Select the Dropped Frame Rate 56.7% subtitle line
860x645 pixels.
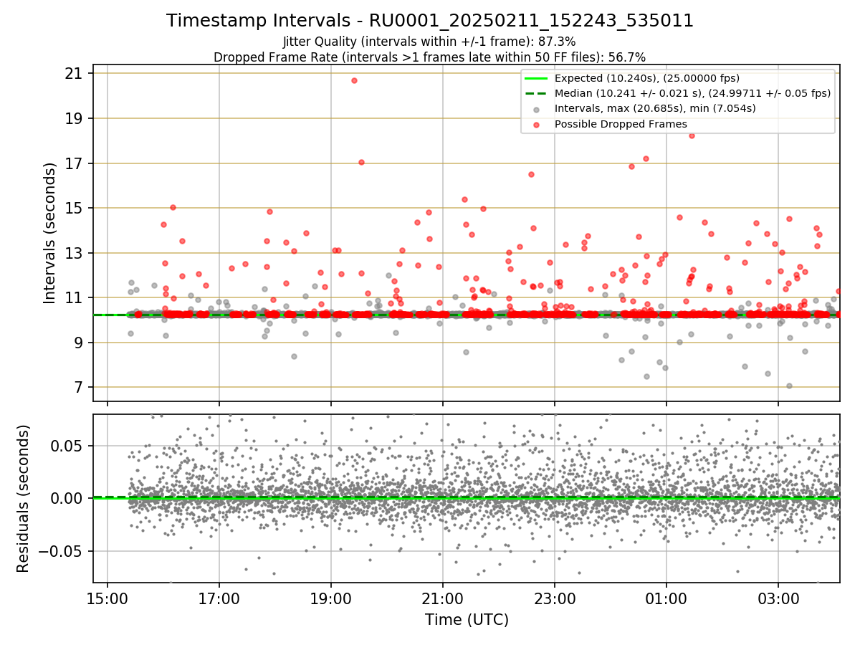(429, 57)
